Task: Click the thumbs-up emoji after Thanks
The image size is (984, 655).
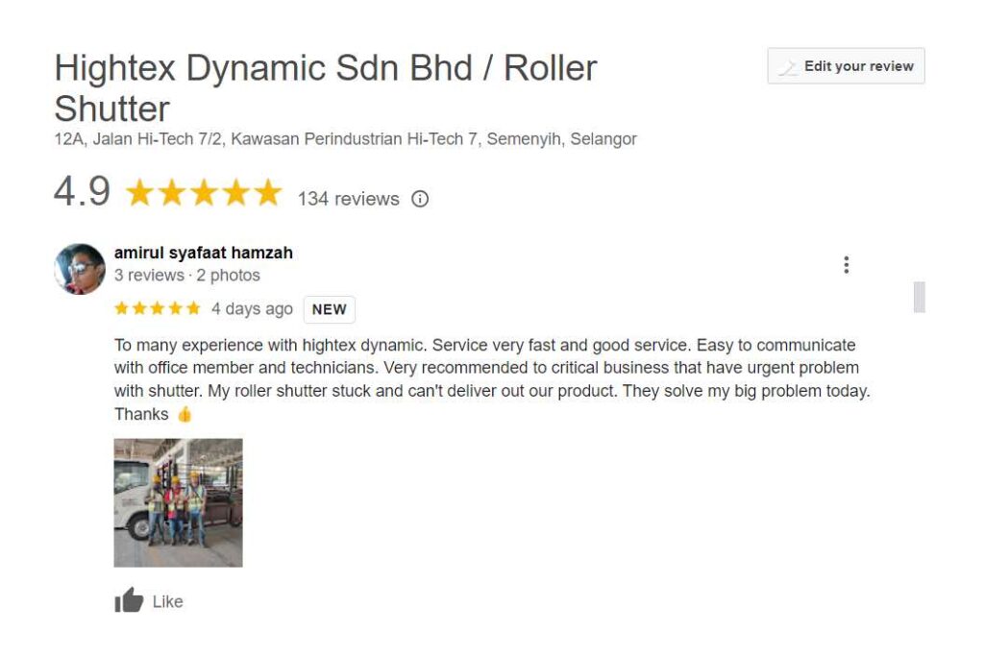Action: [184, 414]
